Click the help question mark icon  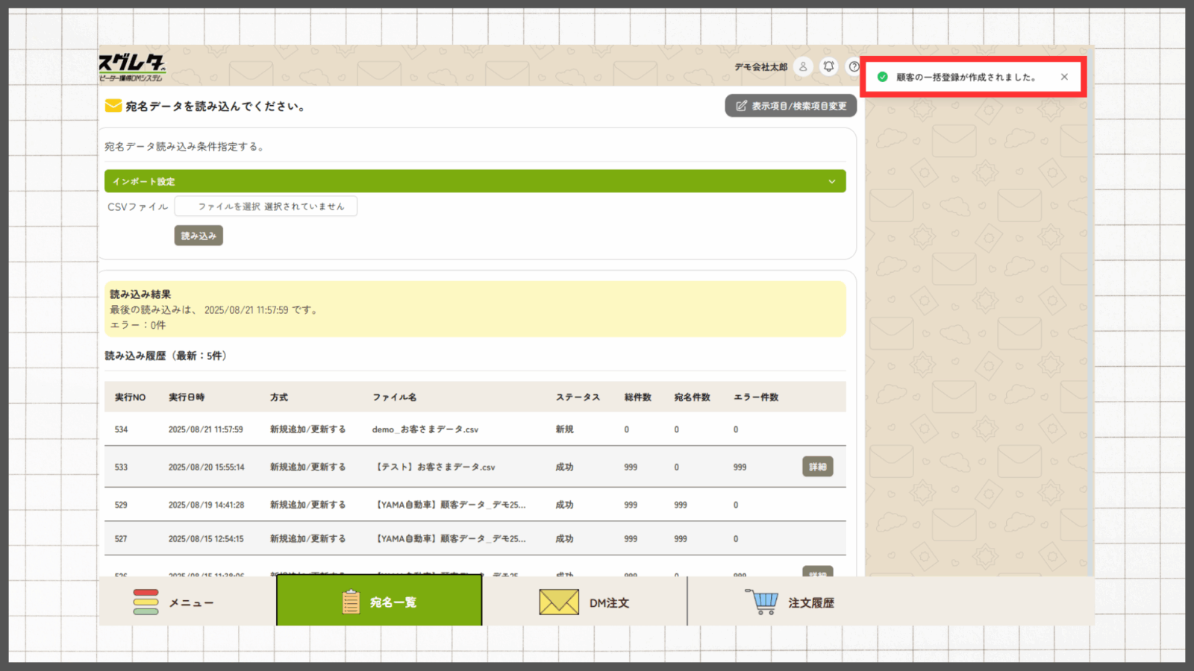pyautogui.click(x=854, y=66)
